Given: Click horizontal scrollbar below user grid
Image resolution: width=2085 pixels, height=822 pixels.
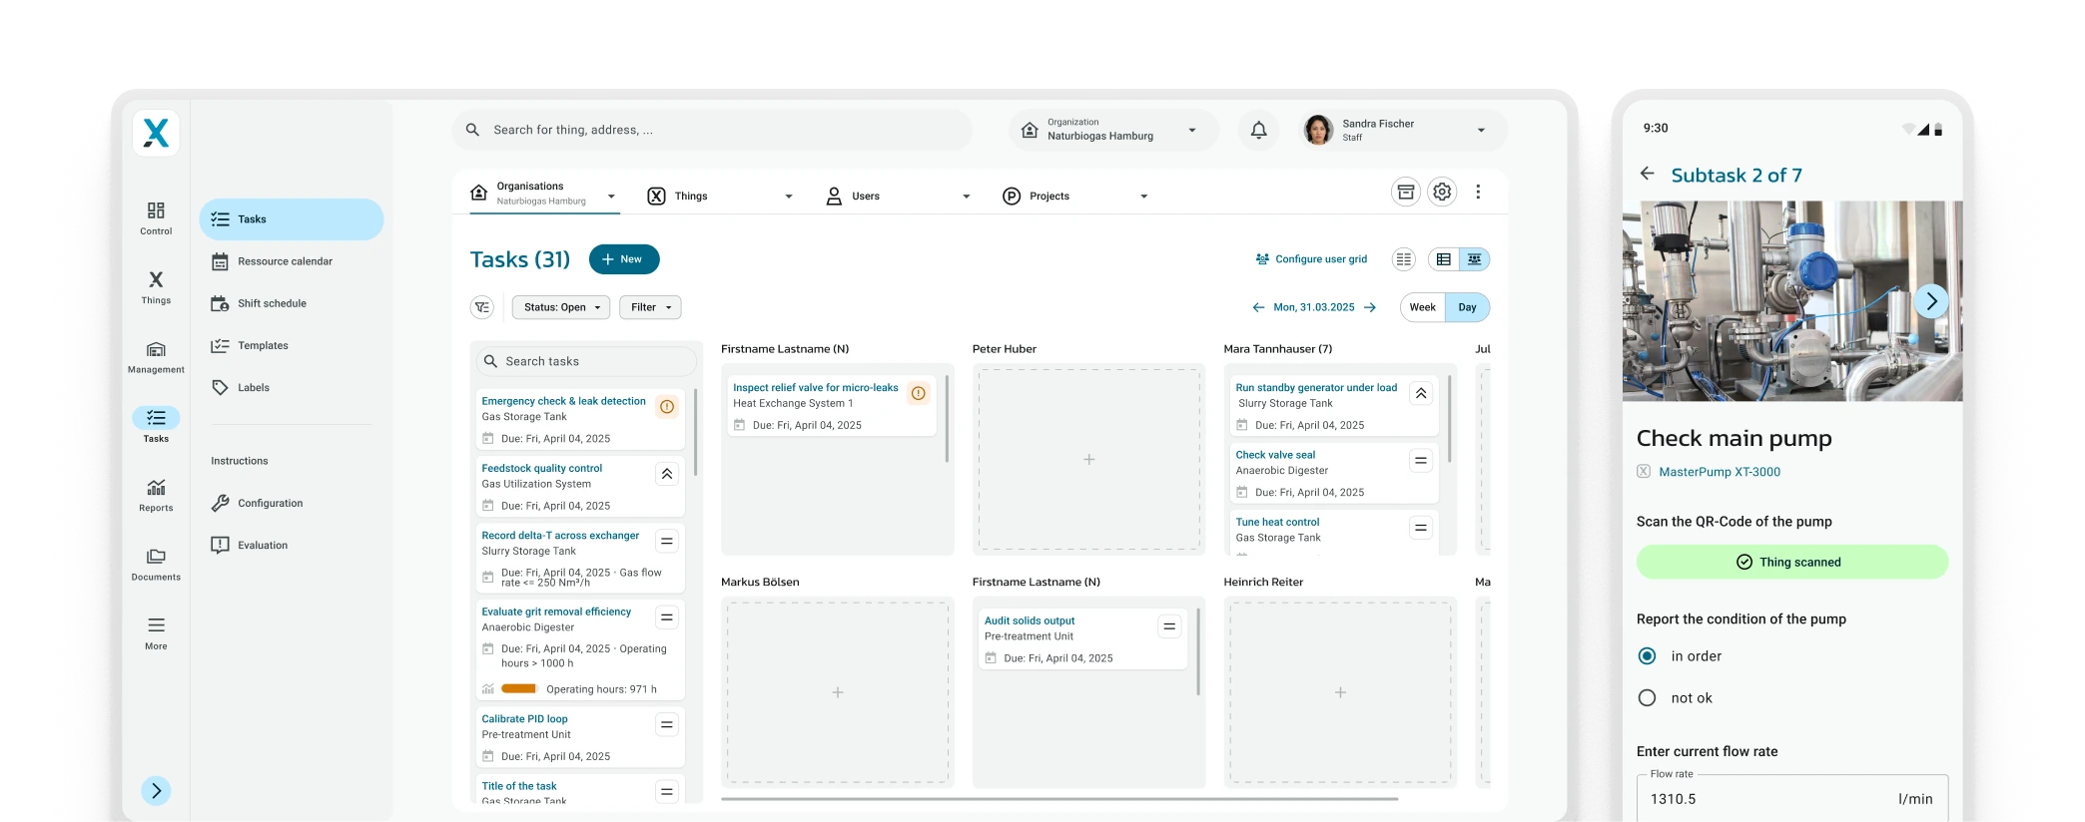Looking at the screenshot, I should 1059,799.
